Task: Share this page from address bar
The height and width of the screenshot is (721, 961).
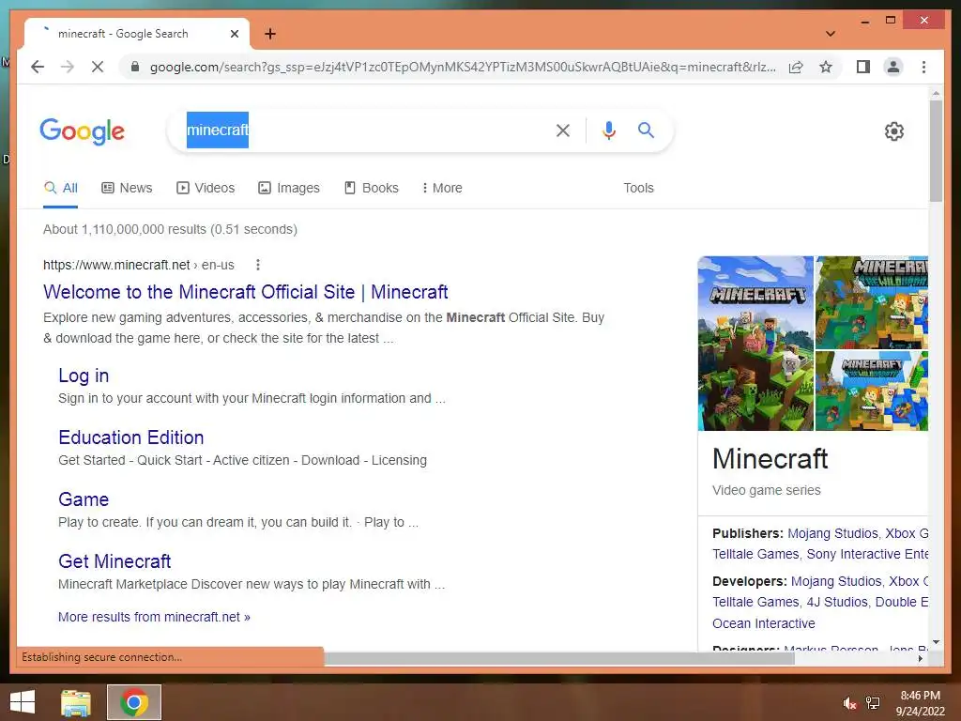Action: 796,67
